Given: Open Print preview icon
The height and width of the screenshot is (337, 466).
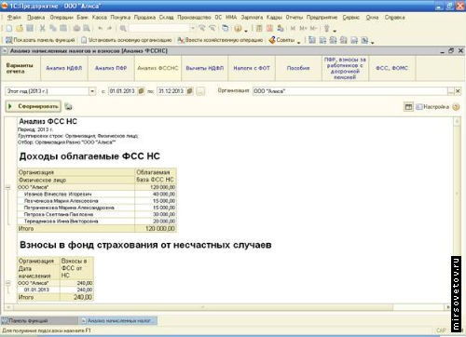Looking at the screenshot, I should [x=87, y=28].
